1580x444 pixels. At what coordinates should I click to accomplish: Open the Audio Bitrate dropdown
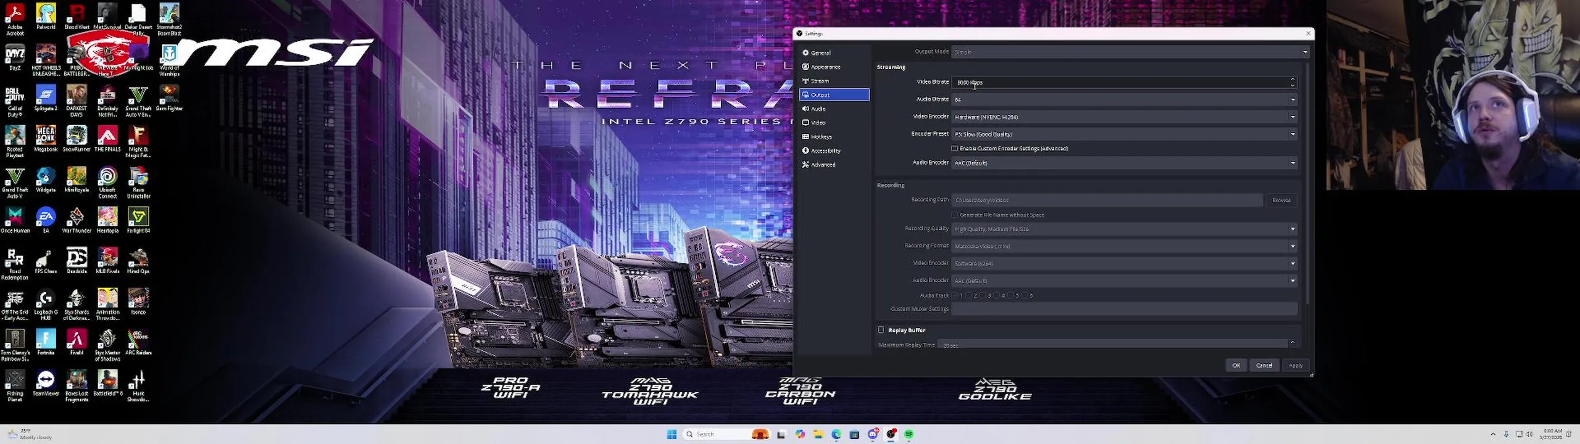[x=1125, y=99]
